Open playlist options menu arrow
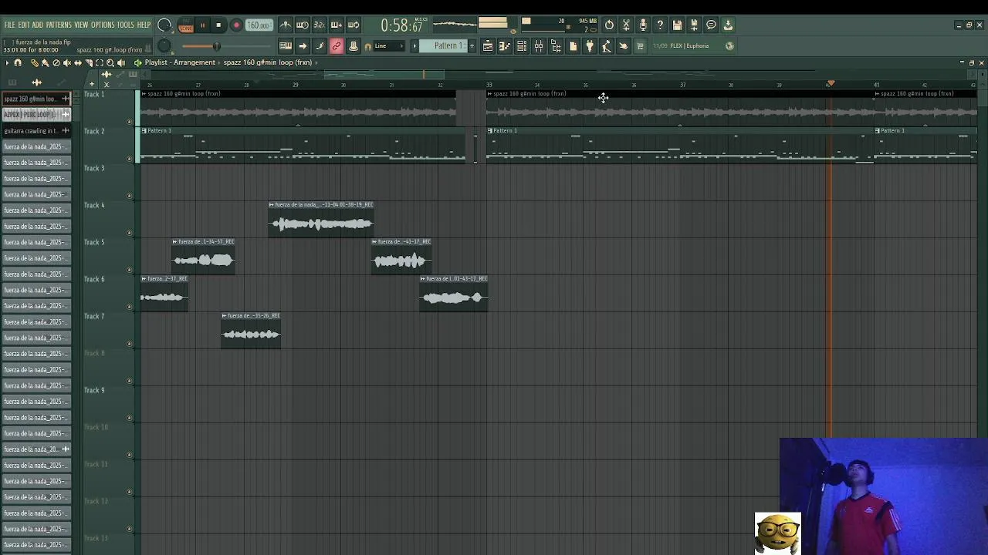Image resolution: width=988 pixels, height=555 pixels. [x=7, y=62]
